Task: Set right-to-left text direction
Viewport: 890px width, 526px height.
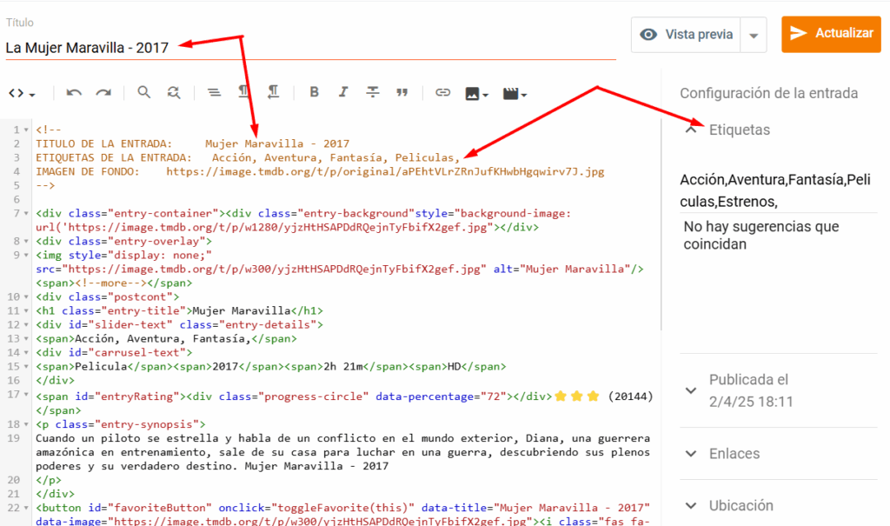Action: click(273, 92)
